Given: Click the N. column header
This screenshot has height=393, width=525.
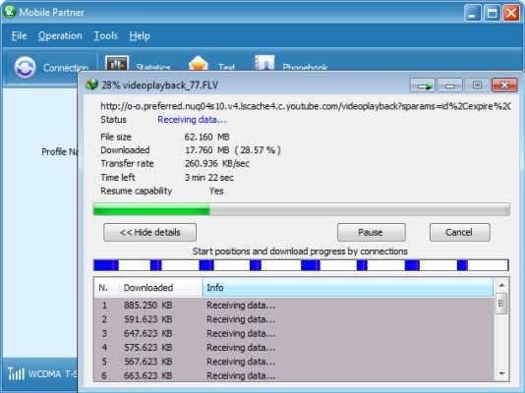Looking at the screenshot, I should tap(103, 288).
